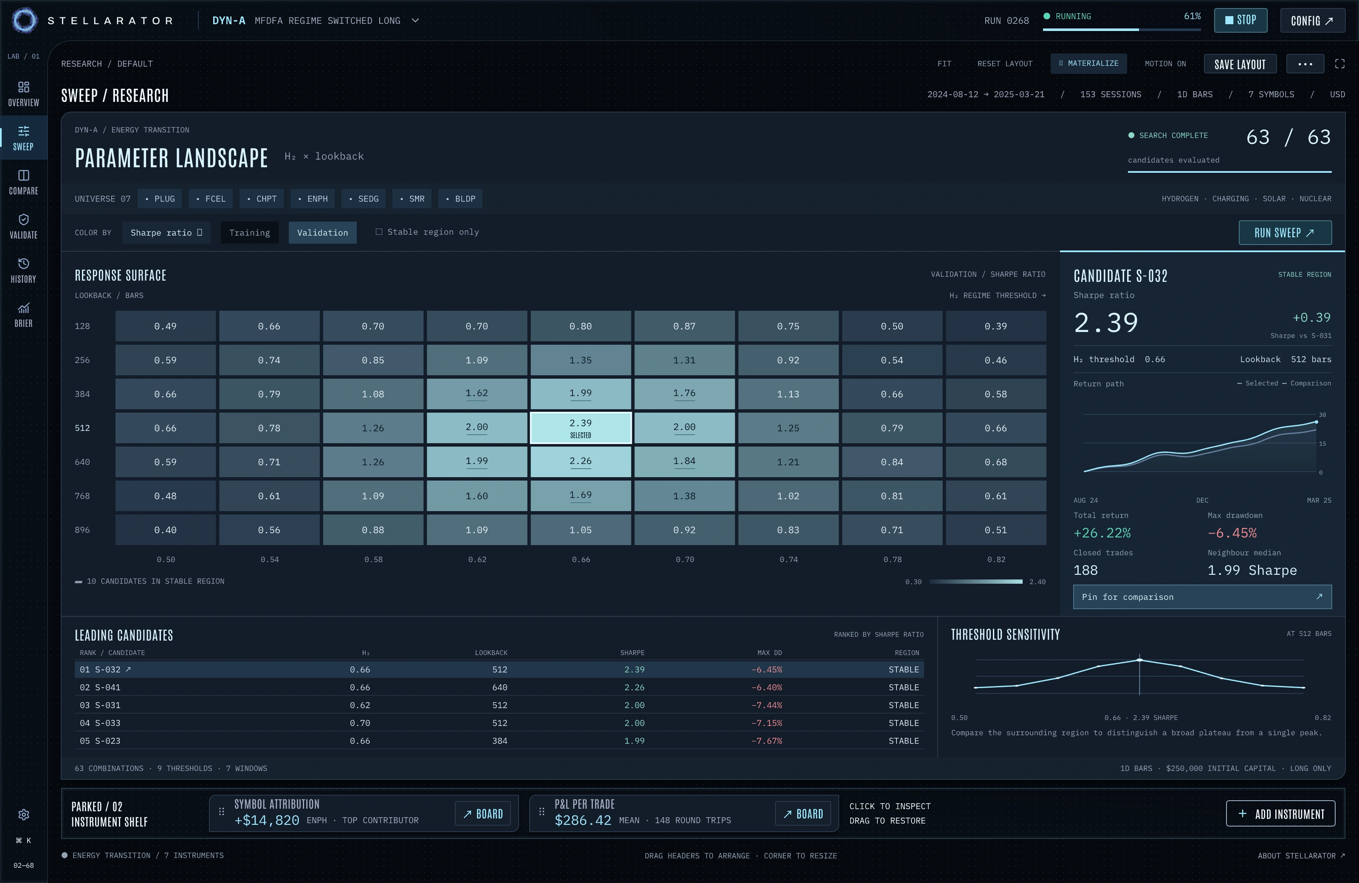Click the Research breadcrumb
Screen dimensions: 1359x883
tap(81, 64)
